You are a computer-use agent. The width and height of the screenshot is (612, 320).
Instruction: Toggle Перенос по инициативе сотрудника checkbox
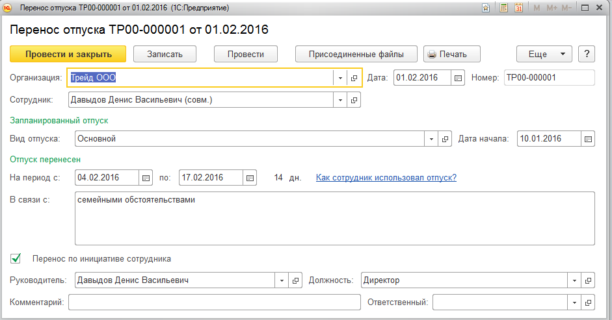16,258
